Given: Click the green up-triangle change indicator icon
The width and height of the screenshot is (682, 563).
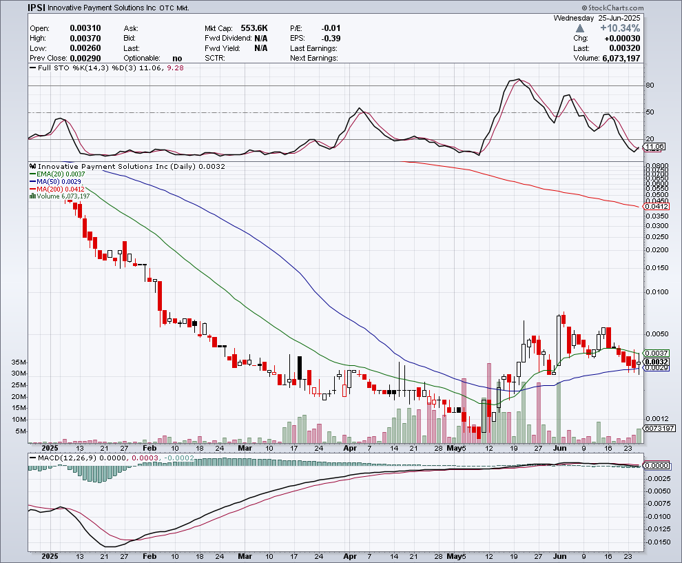Looking at the screenshot, I should coord(579,28).
